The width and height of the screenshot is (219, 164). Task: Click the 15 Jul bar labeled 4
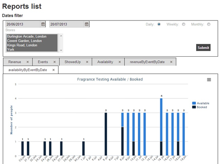tap(161, 127)
